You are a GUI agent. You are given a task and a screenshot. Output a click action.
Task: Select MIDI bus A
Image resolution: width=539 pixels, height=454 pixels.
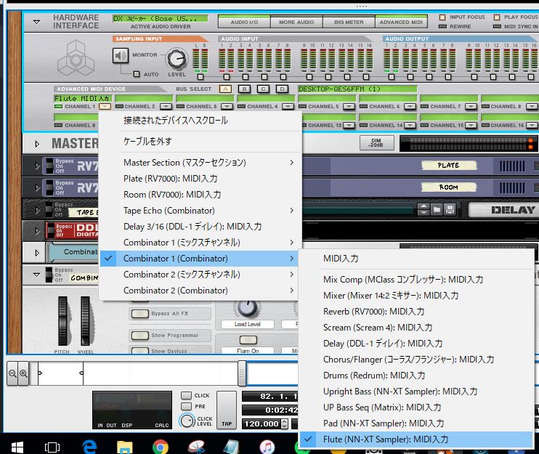point(225,89)
